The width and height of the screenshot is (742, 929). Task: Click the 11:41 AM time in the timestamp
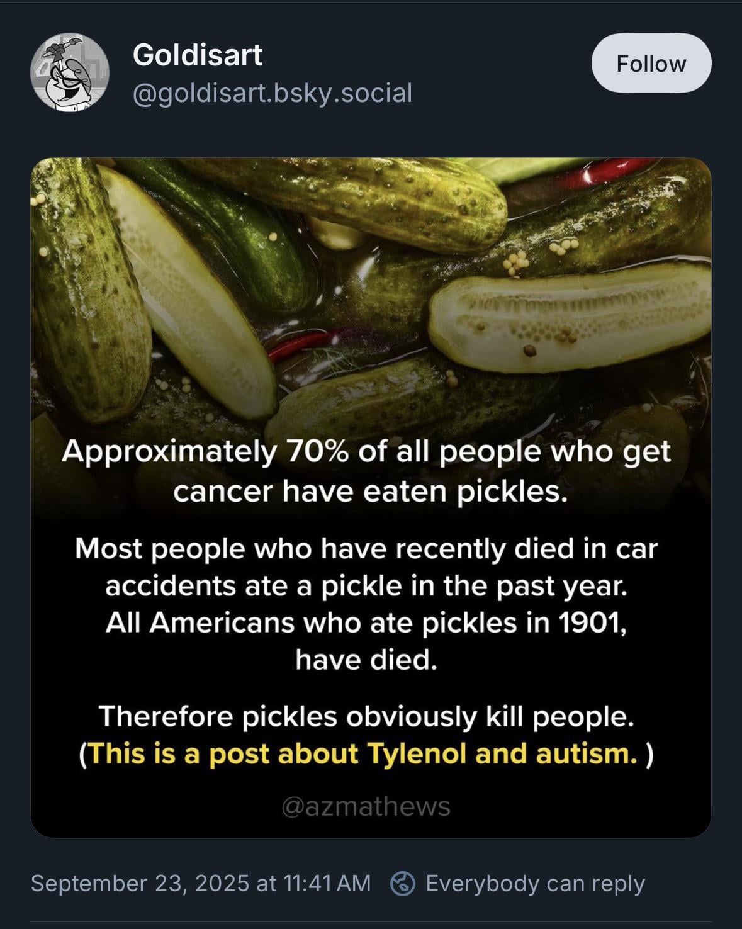pos(327,883)
